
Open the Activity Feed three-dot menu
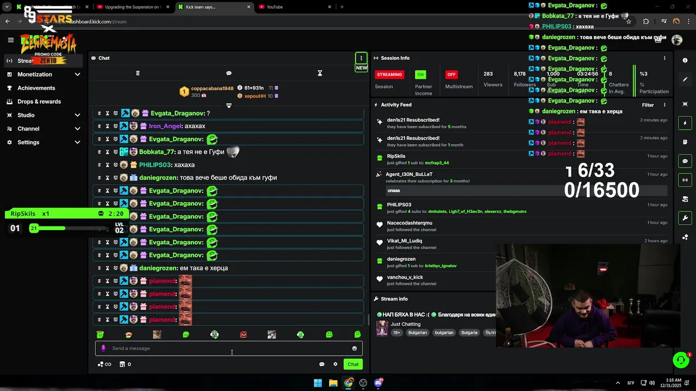coord(664,105)
